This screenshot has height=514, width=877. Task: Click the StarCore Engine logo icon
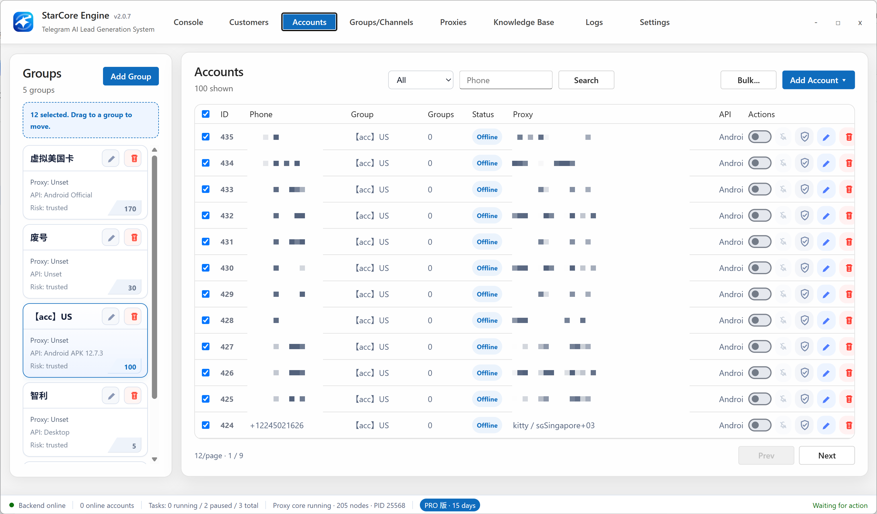pos(23,22)
